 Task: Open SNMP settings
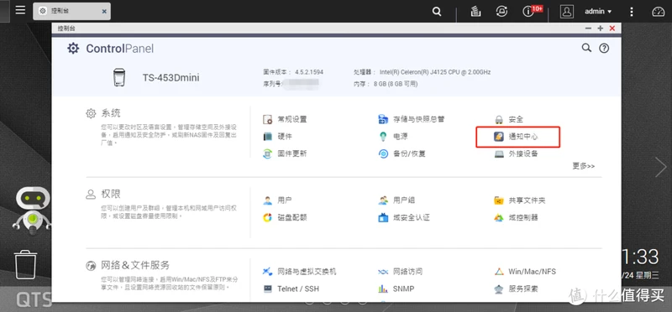[396, 289]
